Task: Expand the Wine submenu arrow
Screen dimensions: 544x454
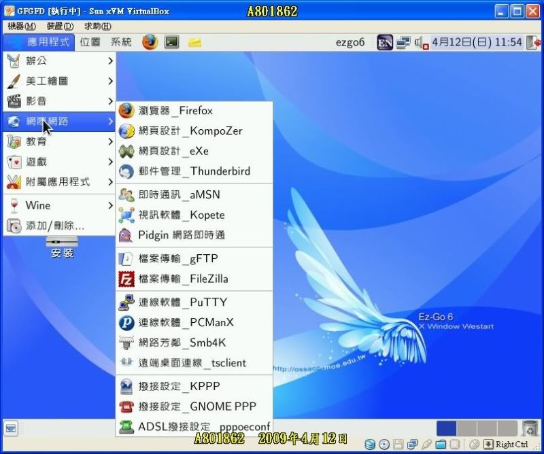Action: (110, 206)
